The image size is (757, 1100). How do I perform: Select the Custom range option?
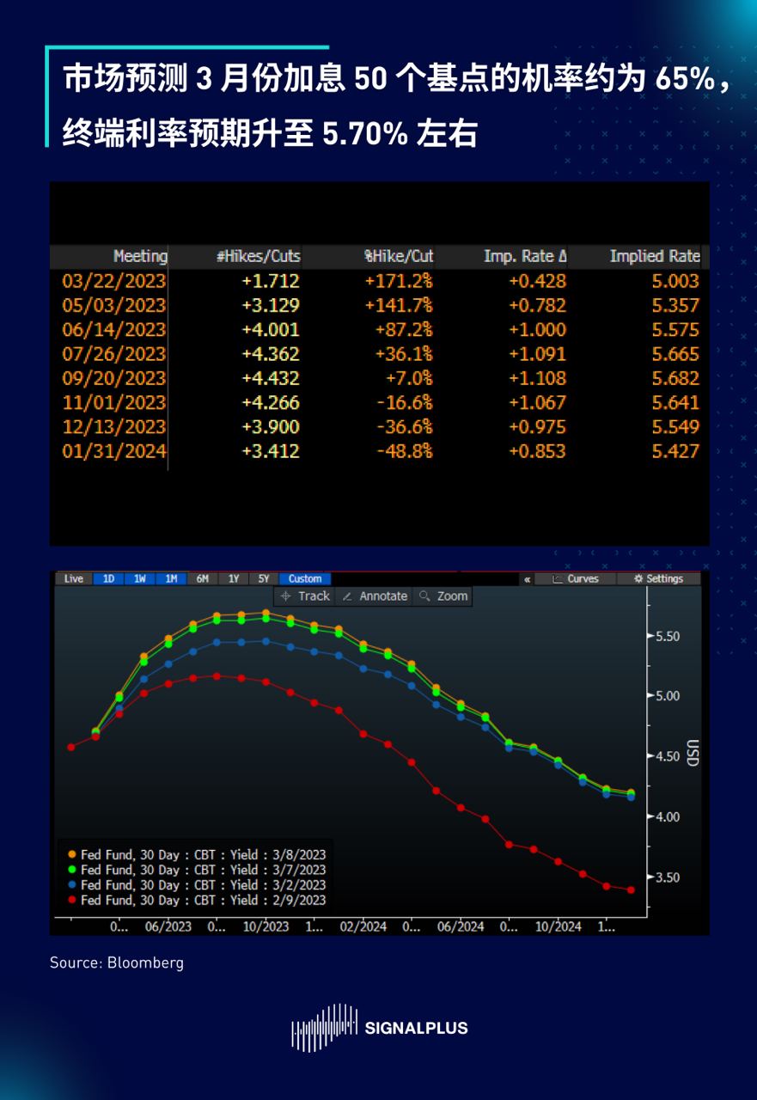point(305,579)
